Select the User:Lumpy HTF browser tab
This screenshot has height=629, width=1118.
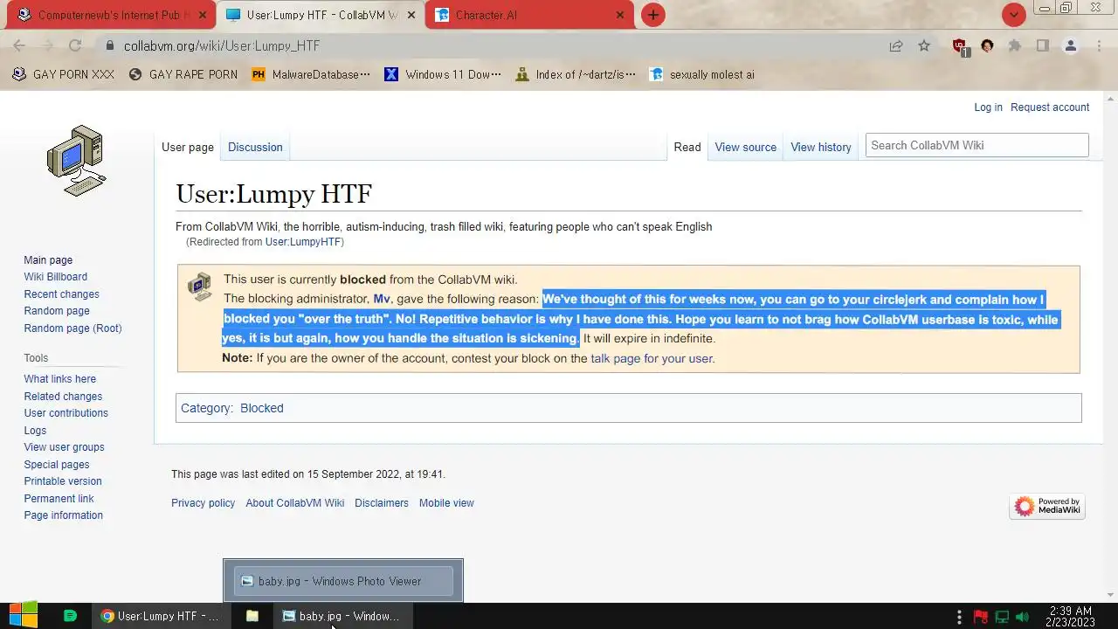[320, 15]
